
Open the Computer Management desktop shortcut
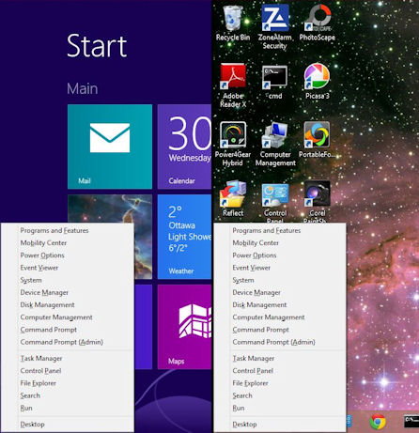click(x=275, y=144)
